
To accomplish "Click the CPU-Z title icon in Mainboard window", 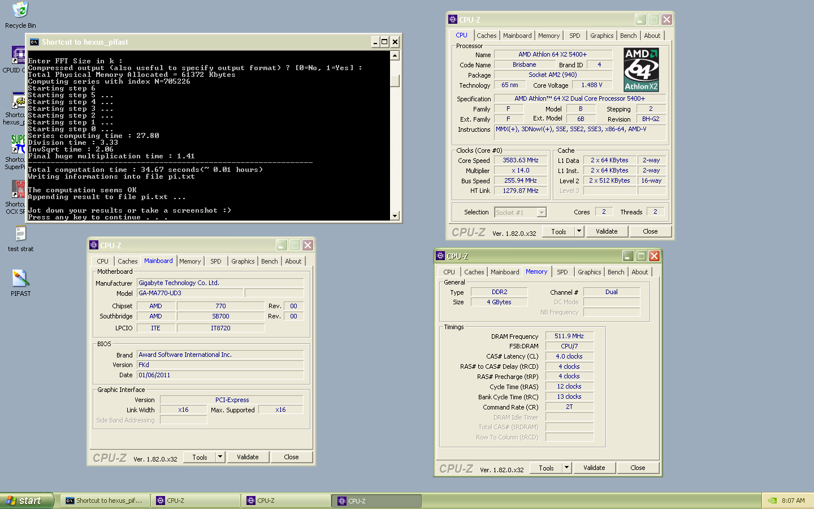I will point(94,245).
